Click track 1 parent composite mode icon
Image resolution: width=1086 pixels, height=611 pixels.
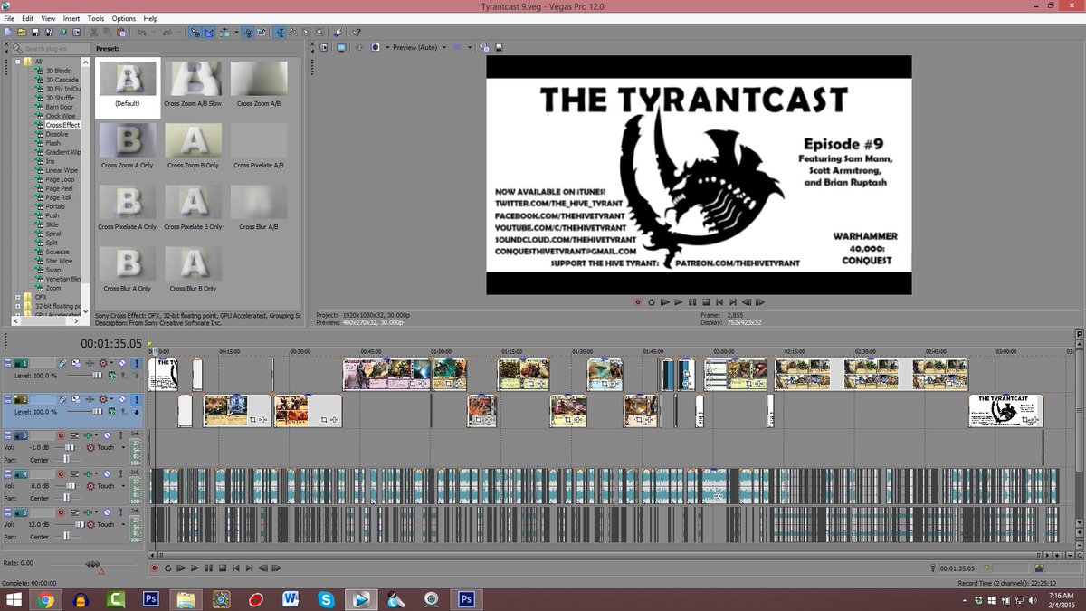click(x=111, y=375)
